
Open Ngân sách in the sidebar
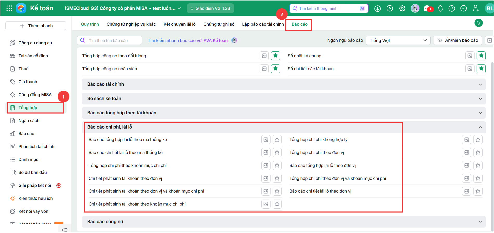pyautogui.click(x=29, y=121)
